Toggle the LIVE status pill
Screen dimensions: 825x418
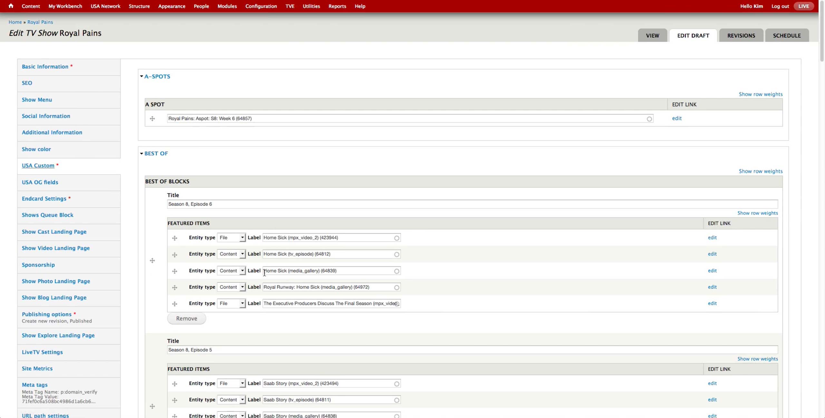pyautogui.click(x=803, y=6)
